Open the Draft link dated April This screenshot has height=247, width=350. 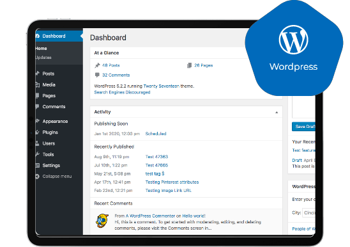tap(297, 160)
